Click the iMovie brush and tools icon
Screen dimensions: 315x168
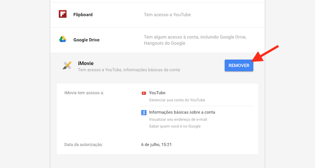[x=67, y=65]
